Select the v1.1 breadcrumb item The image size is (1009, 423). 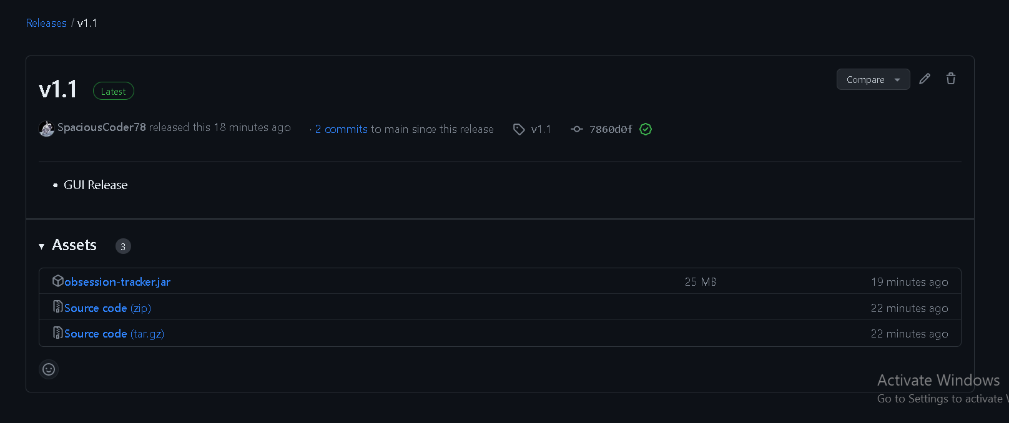click(x=87, y=22)
